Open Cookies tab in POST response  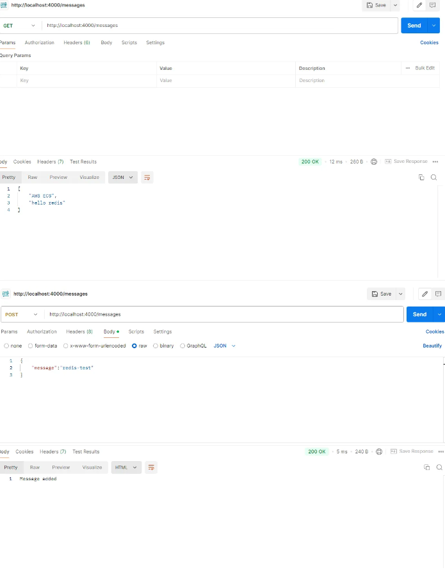pyautogui.click(x=24, y=451)
